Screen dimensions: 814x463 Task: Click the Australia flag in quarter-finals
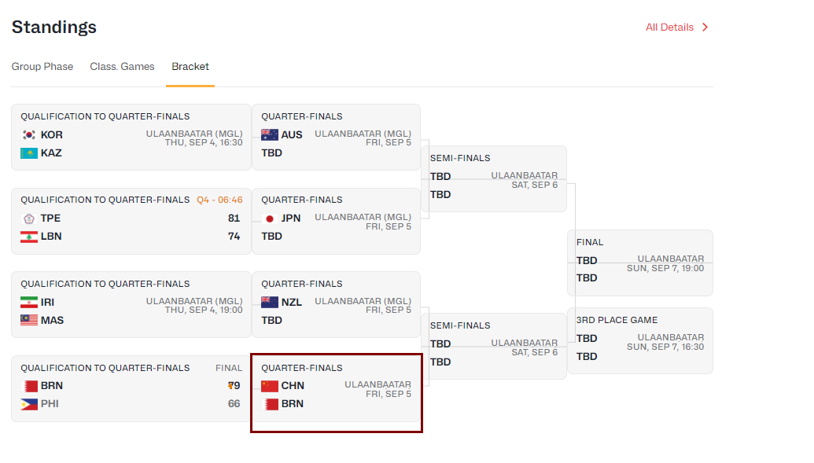pos(270,135)
